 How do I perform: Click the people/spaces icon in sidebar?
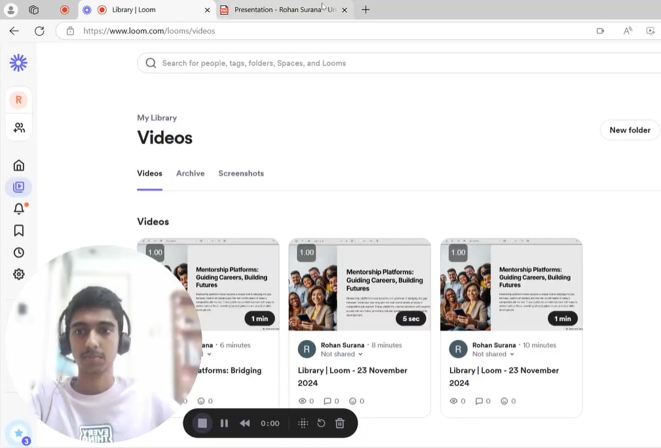[19, 128]
